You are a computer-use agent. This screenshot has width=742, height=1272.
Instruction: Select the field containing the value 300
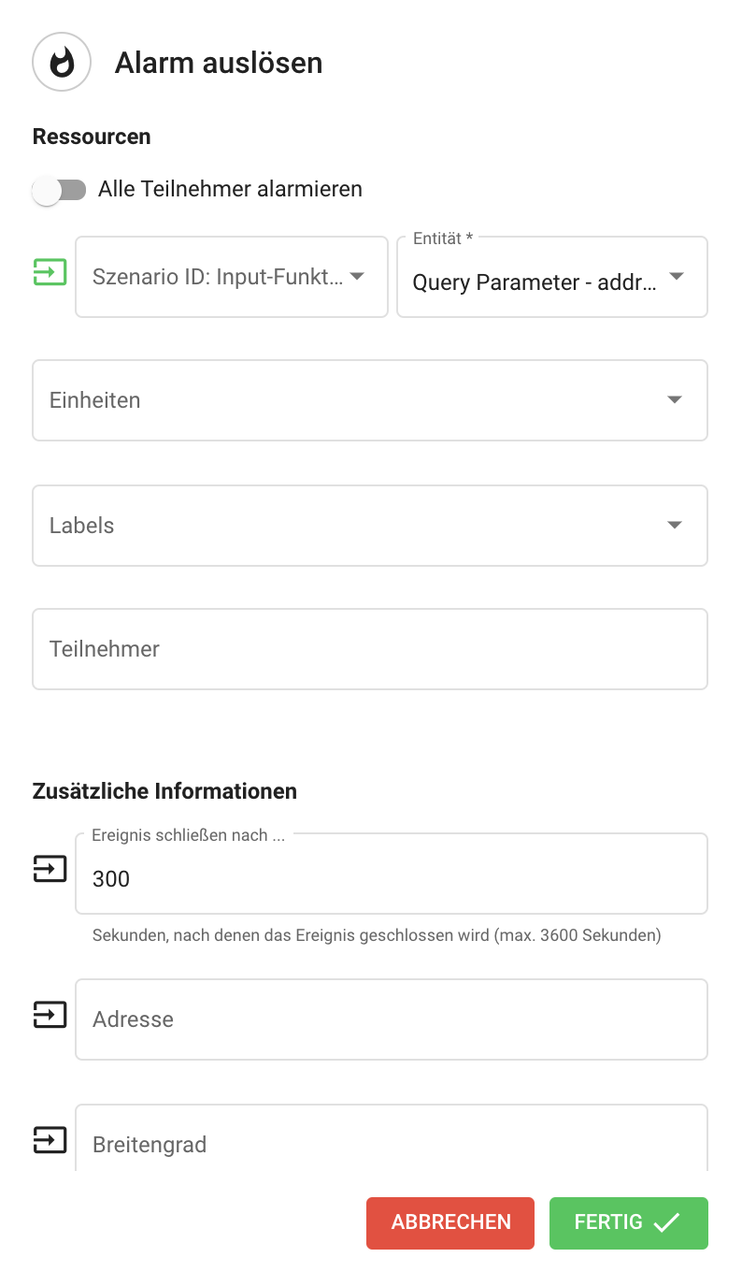coord(391,878)
